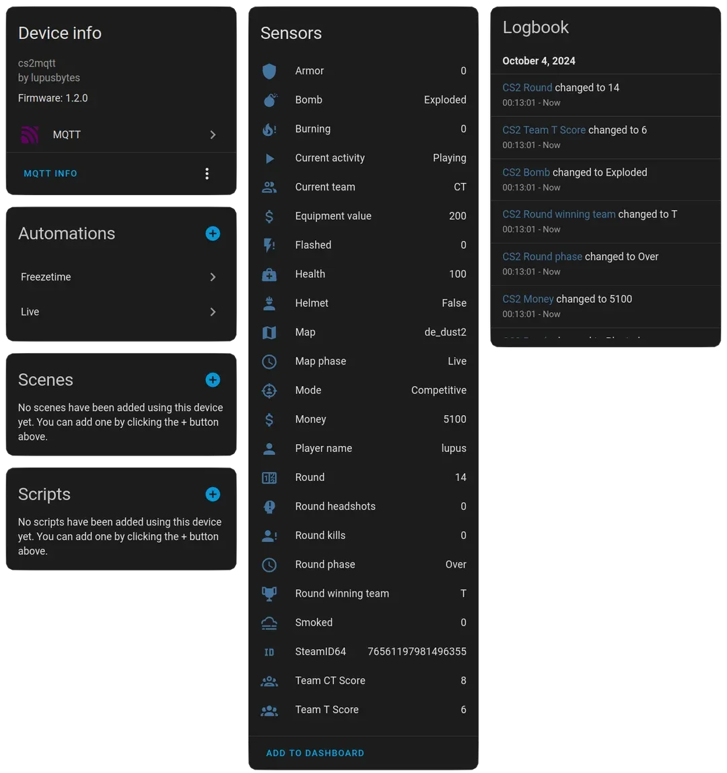Click the Flashed lightning icon

[x=269, y=245]
